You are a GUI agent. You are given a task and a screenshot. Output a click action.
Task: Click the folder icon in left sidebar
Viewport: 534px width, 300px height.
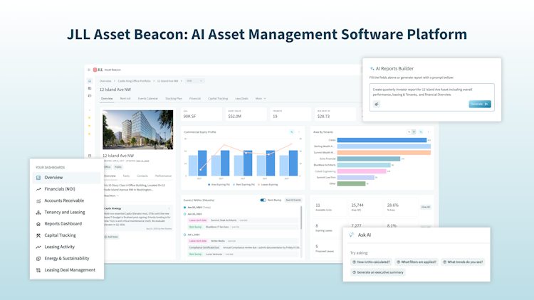[90, 96]
